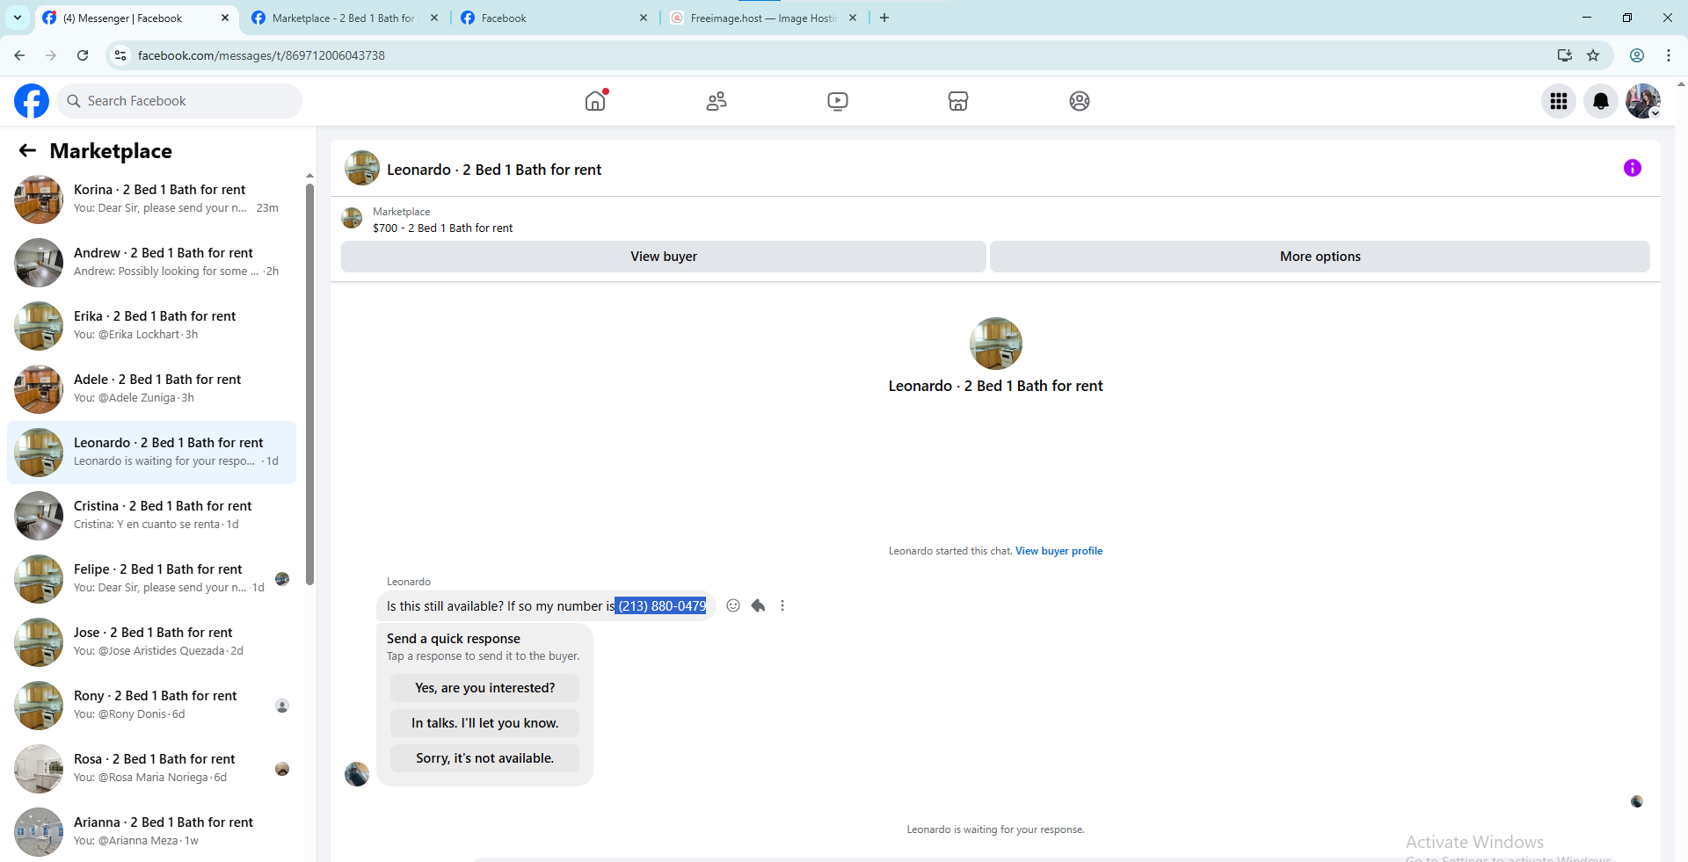This screenshot has width=1688, height=862.
Task: Close the Freeimage.host tab
Action: coord(853,18)
